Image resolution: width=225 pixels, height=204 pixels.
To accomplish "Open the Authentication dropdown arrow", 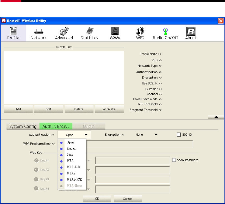I will click(x=86, y=135).
